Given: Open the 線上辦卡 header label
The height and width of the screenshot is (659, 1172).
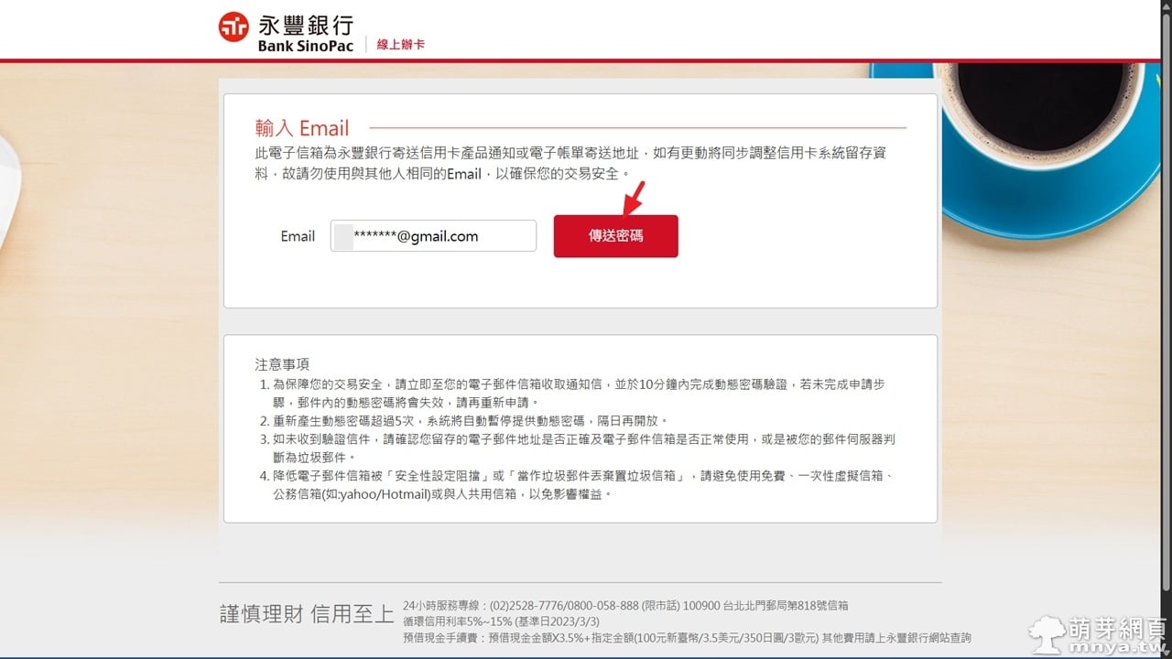Looking at the screenshot, I should [x=401, y=44].
